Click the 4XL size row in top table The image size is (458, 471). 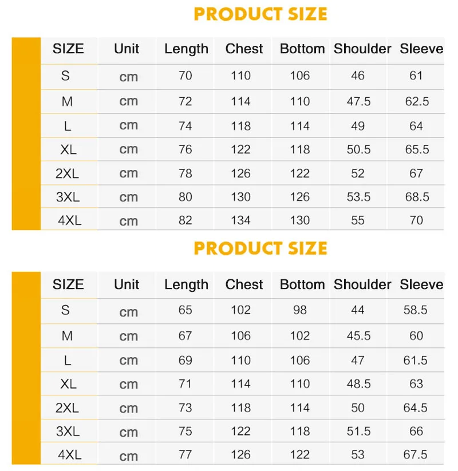242,220
